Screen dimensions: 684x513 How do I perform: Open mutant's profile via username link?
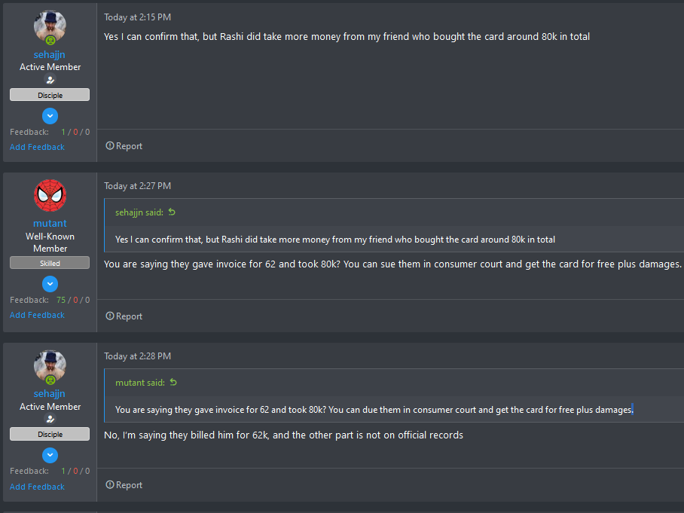(x=50, y=223)
